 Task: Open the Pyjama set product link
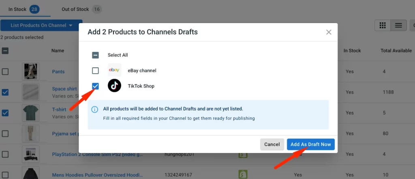tap(65, 134)
